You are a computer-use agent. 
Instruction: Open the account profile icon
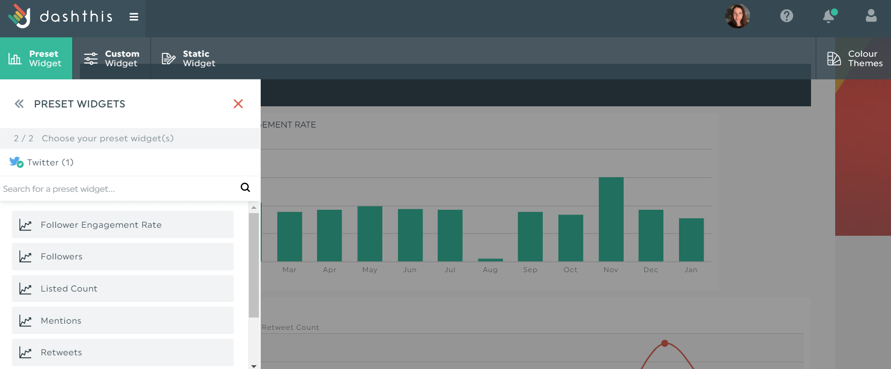[871, 16]
